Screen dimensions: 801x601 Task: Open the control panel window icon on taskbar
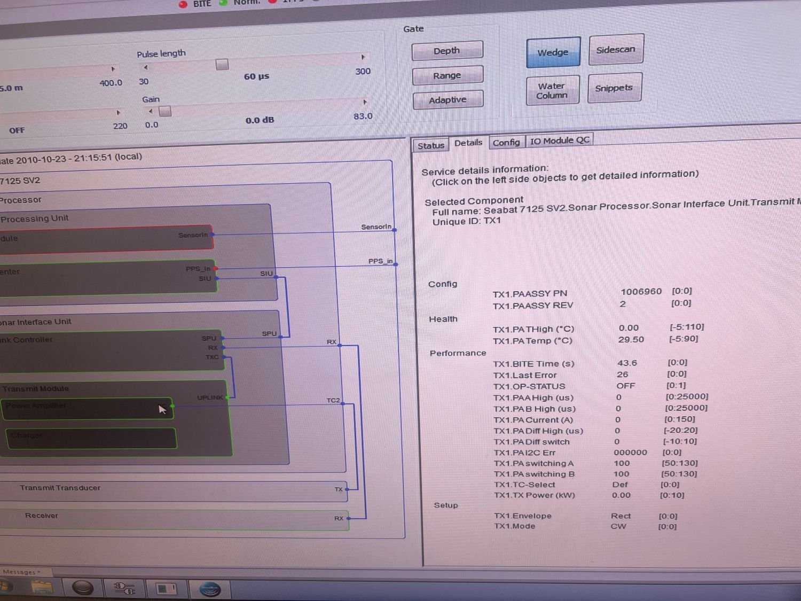click(166, 589)
